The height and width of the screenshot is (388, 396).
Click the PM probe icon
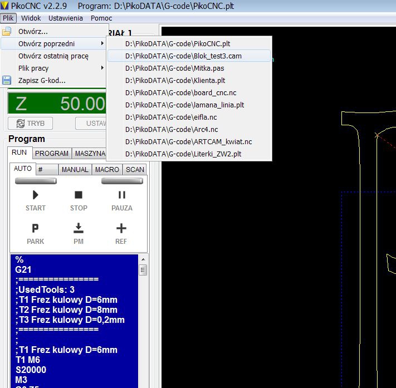point(79,228)
